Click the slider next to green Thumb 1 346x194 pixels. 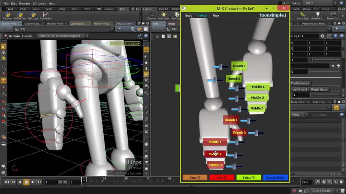click(221, 66)
